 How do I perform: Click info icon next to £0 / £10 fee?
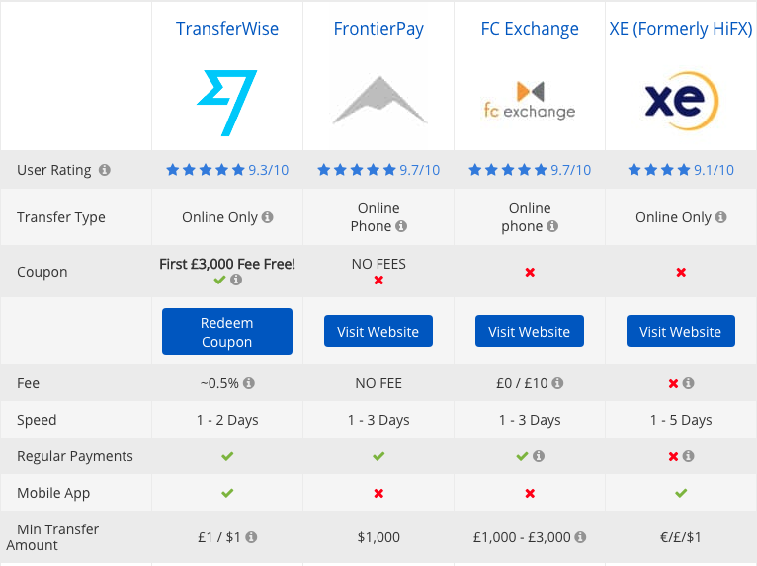click(557, 383)
